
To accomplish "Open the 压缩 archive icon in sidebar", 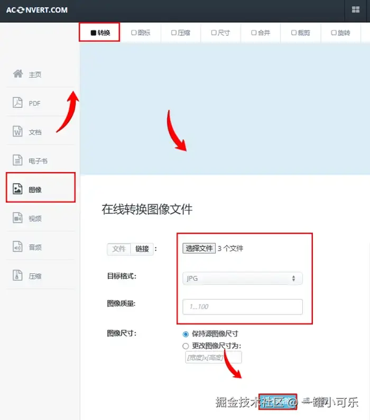I will coord(18,275).
